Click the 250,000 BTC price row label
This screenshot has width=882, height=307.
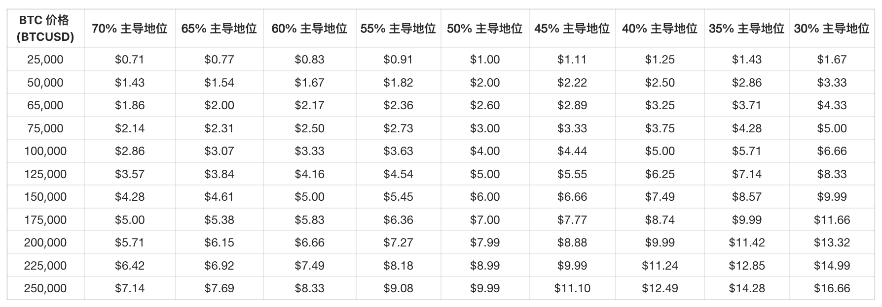(x=45, y=288)
